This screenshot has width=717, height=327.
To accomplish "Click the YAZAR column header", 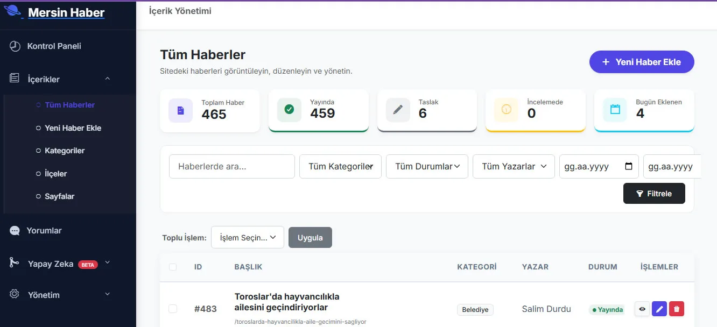I will (x=535, y=267).
